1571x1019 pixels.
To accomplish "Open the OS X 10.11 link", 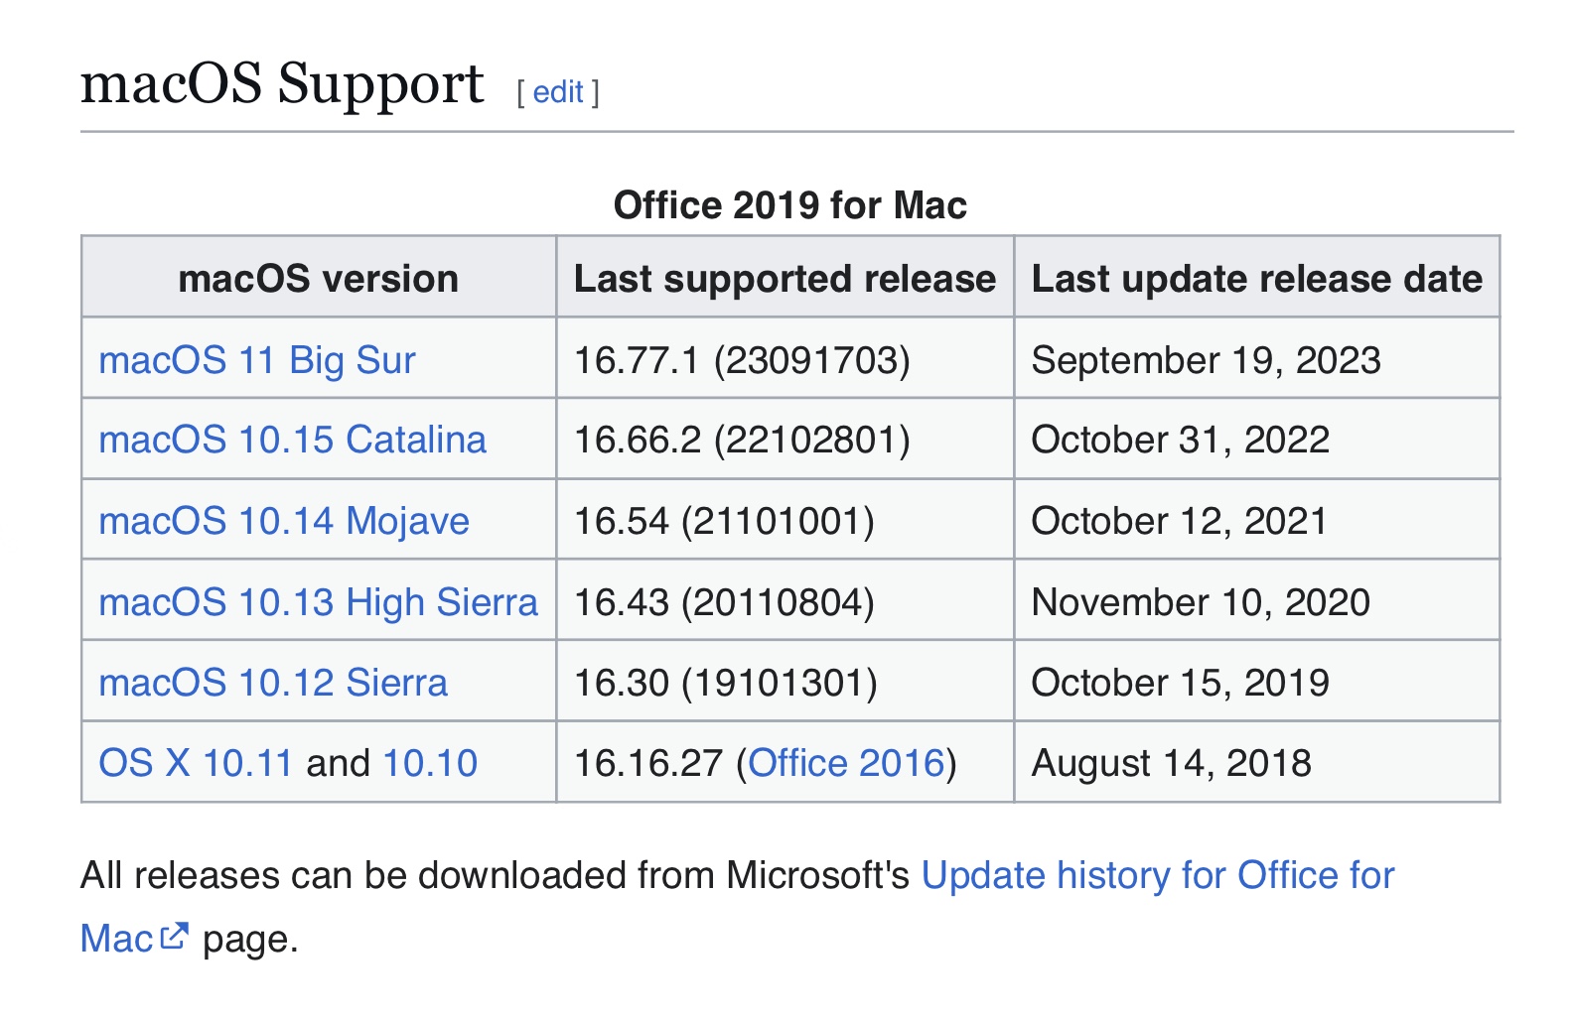I will click(x=196, y=763).
